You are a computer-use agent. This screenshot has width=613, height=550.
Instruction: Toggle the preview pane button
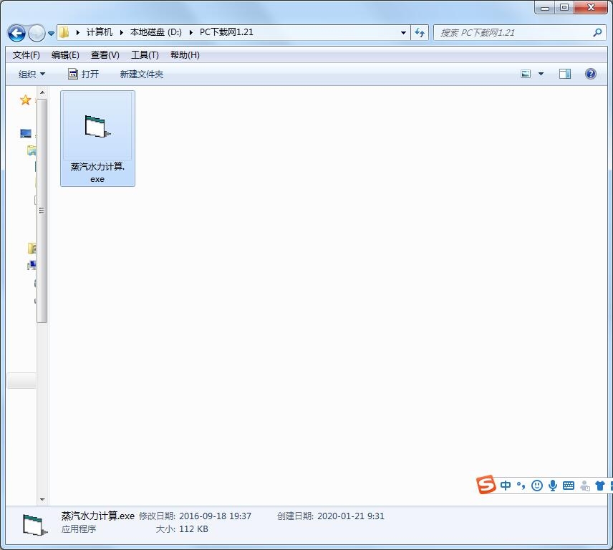pos(564,74)
